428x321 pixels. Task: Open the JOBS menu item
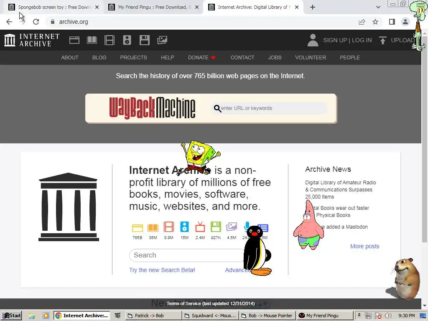point(275,58)
